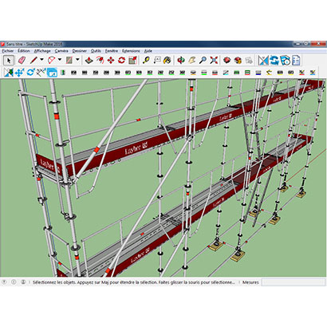
Task: Activate the Orbit camera tool
Action: tap(181, 61)
